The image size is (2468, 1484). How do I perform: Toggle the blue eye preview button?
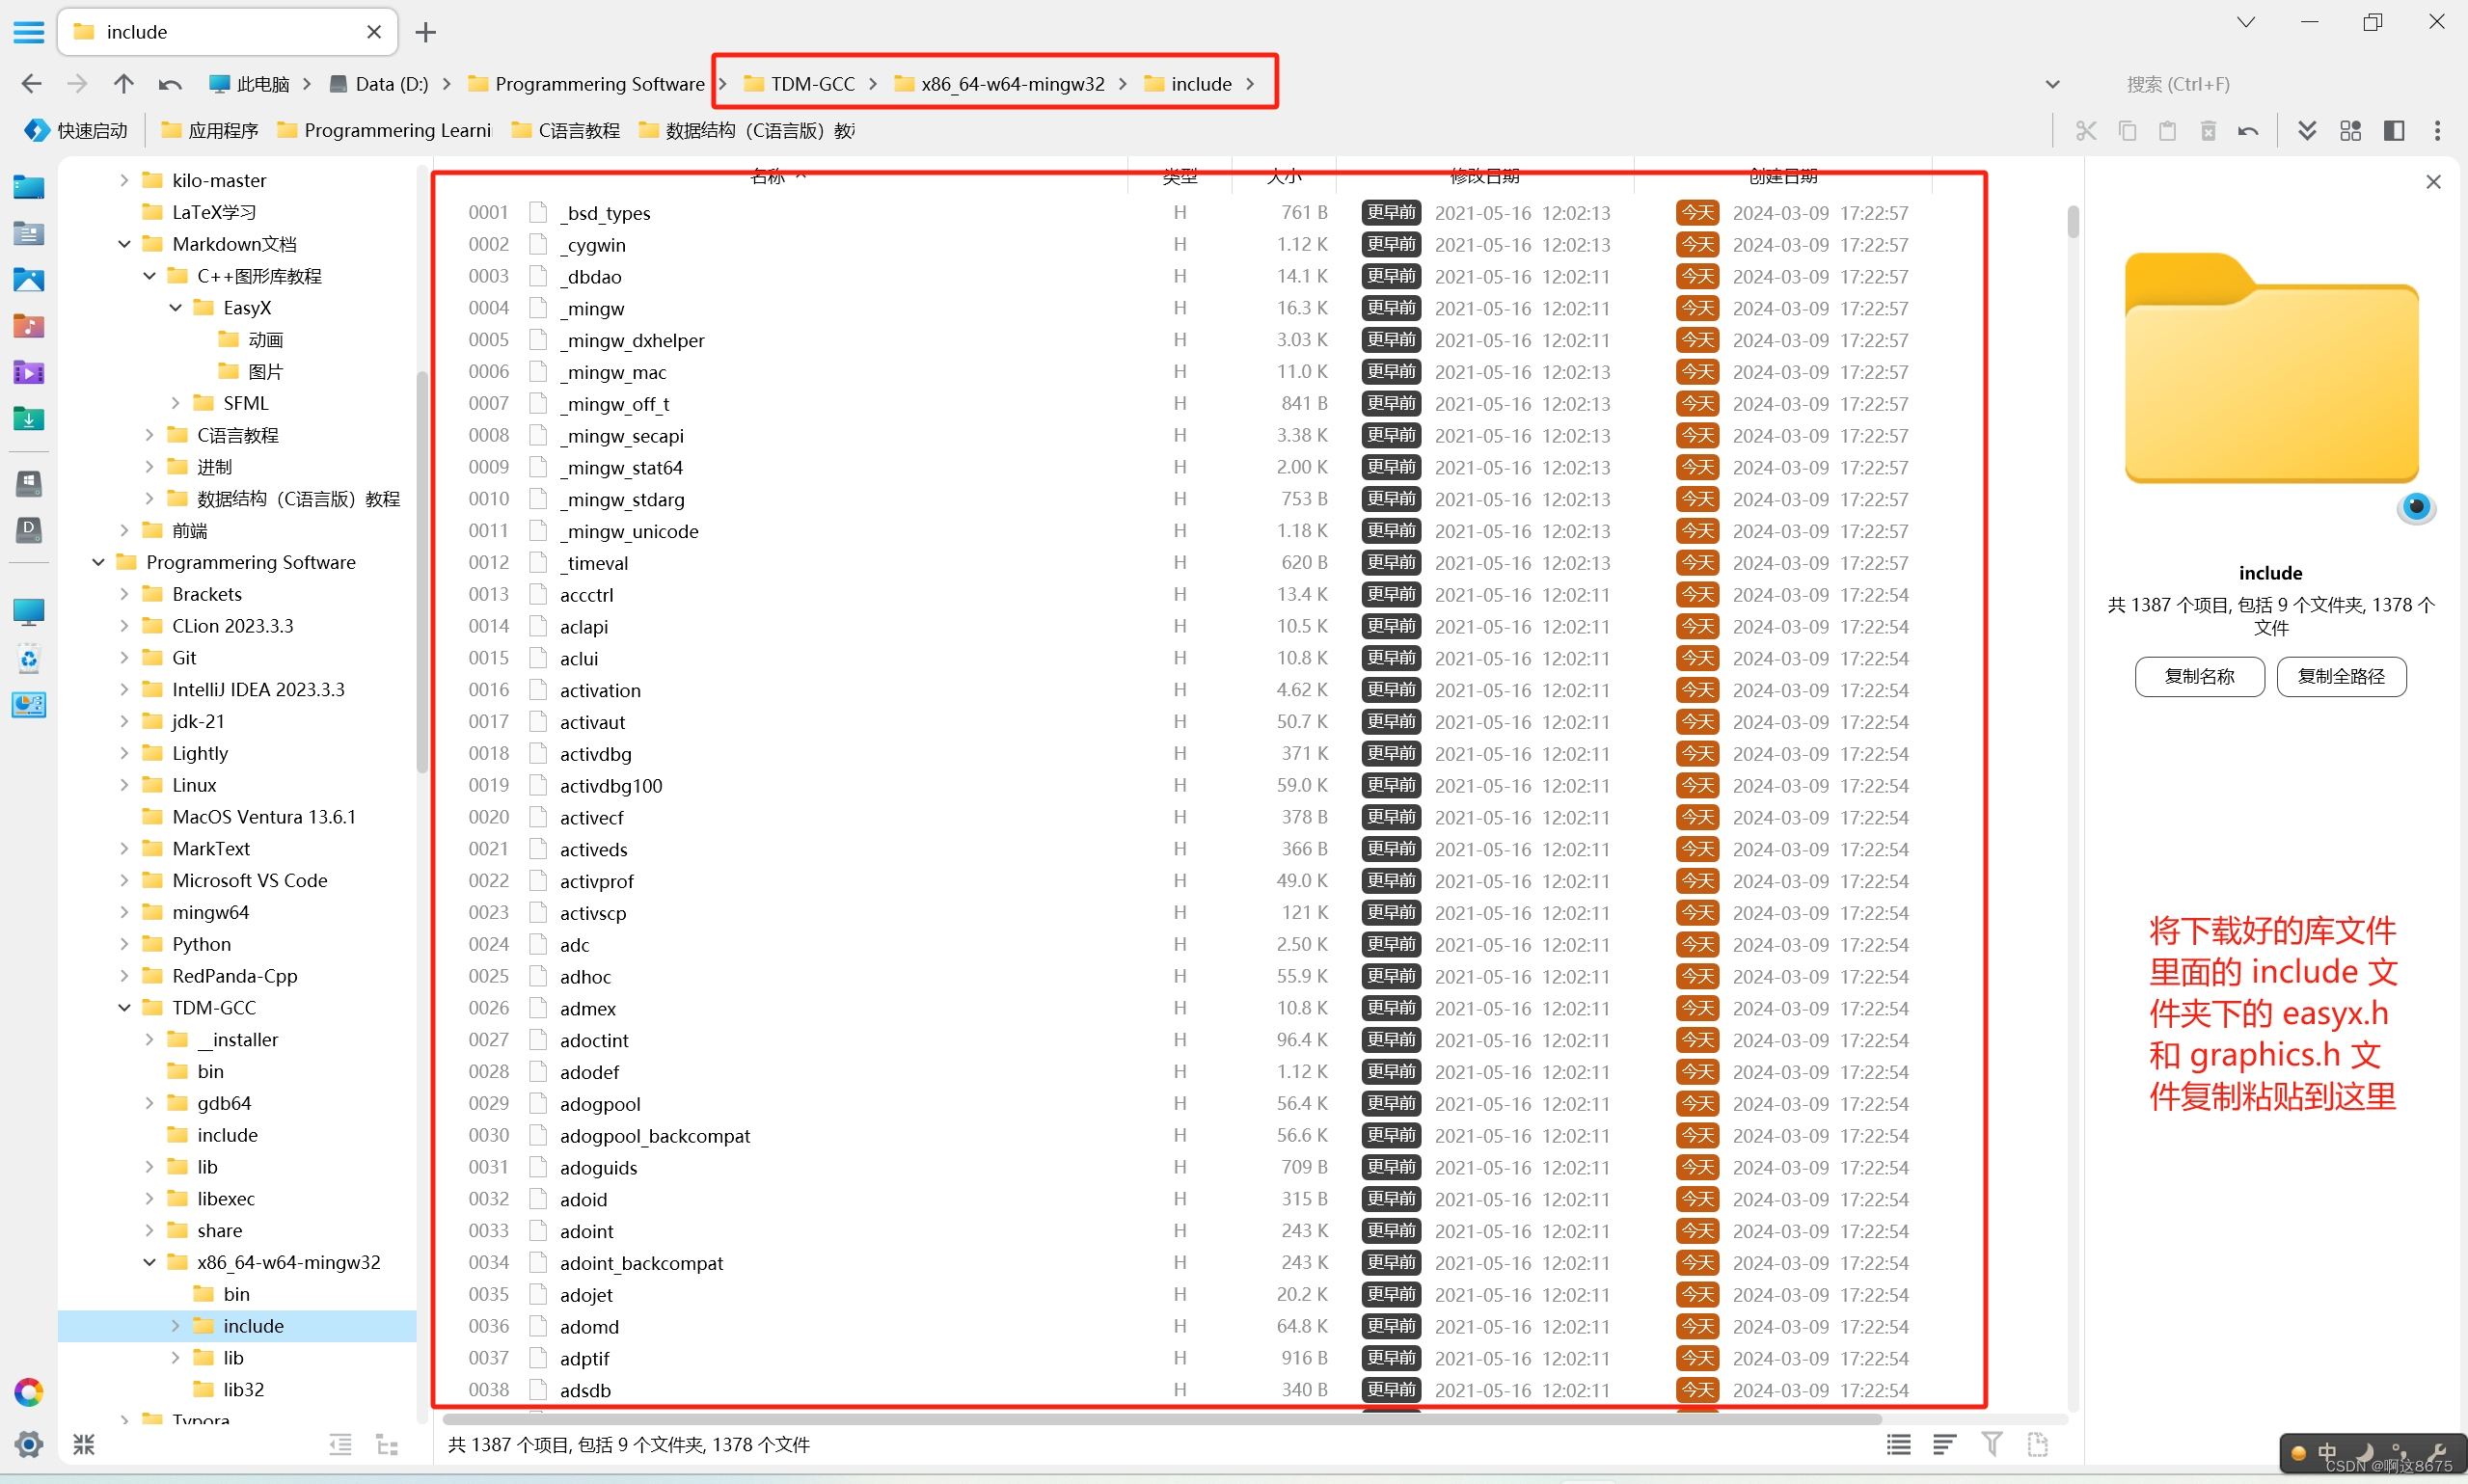[2416, 507]
